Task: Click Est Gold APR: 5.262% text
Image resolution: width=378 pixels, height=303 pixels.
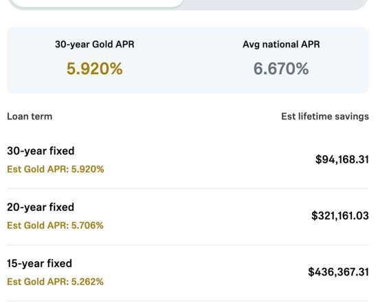Action: click(55, 282)
